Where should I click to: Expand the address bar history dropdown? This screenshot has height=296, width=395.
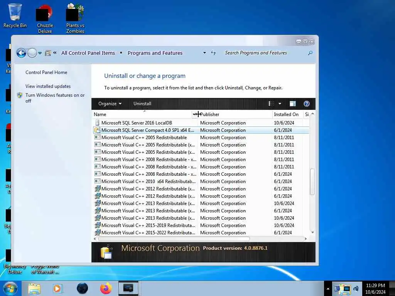pyautogui.click(x=204, y=53)
